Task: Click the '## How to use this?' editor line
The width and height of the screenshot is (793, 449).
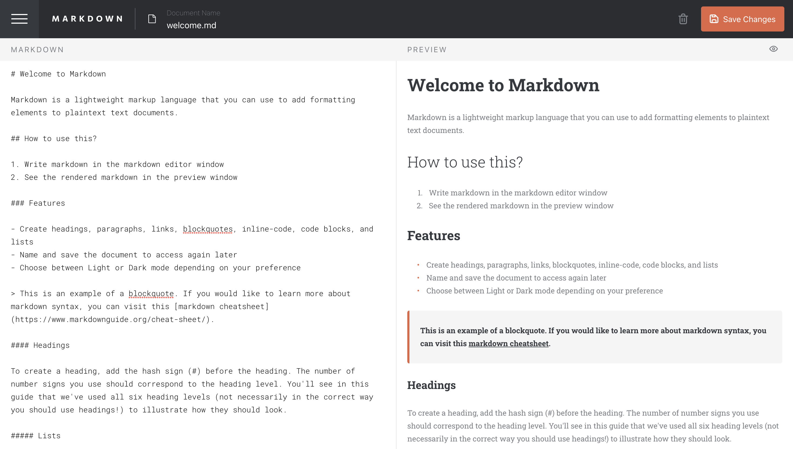Action: 54,138
